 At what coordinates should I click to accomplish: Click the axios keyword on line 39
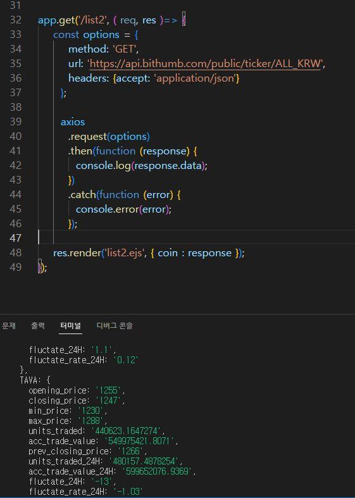click(73, 122)
